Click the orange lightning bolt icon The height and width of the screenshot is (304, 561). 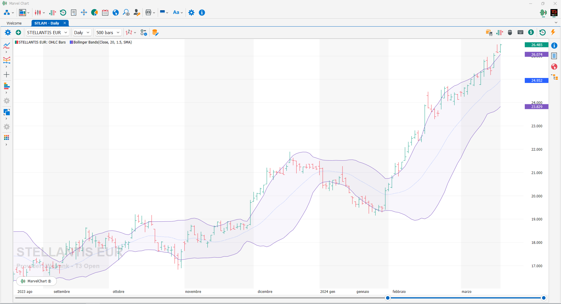click(553, 32)
